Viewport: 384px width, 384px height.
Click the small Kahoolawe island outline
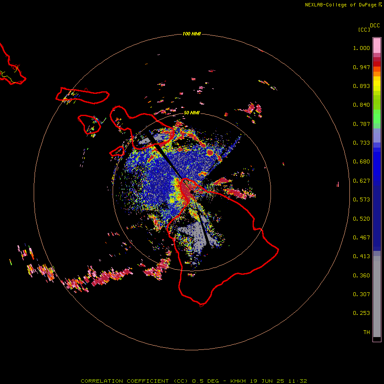(117, 151)
